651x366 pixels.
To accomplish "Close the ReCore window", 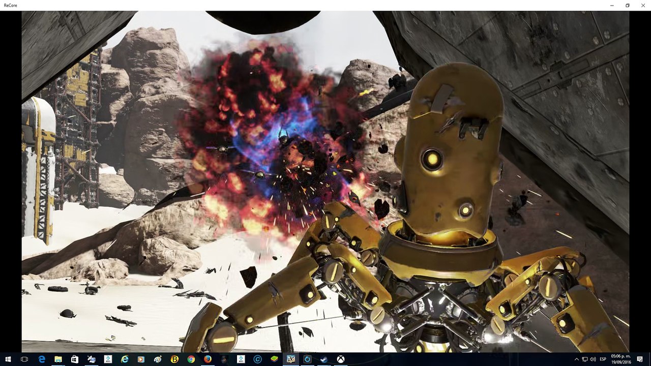I will pyautogui.click(x=643, y=5).
